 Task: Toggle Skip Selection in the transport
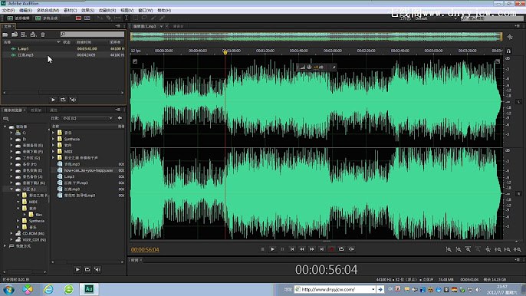pos(351,249)
